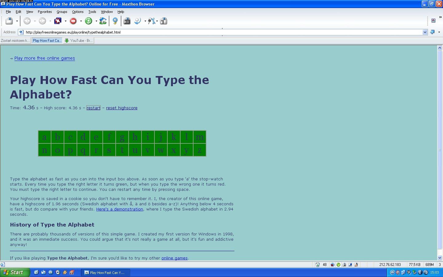Click the 'Play How Fast Can Y...' taskbar button
This screenshot has width=443, height=277.
106,272
